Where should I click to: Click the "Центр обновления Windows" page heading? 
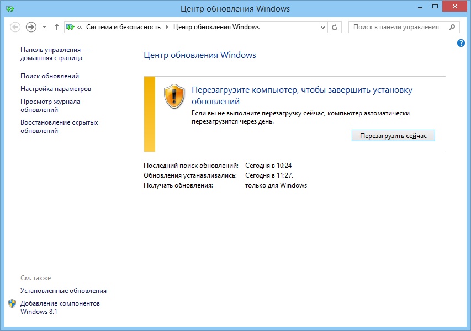[x=200, y=55]
